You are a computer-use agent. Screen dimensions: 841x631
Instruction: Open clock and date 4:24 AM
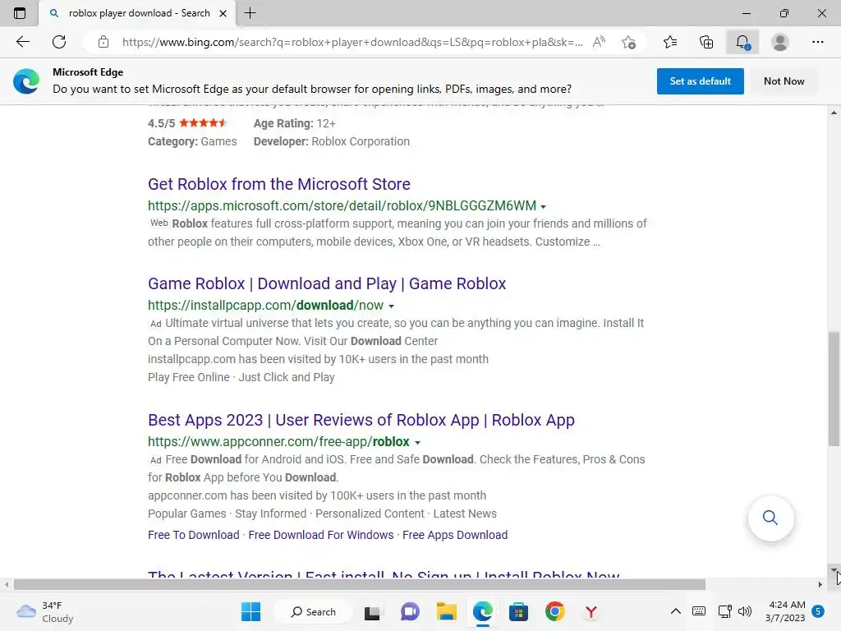pyautogui.click(x=785, y=611)
